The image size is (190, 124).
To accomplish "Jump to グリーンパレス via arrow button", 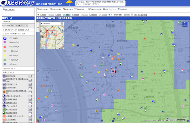I will tap(30, 106).
